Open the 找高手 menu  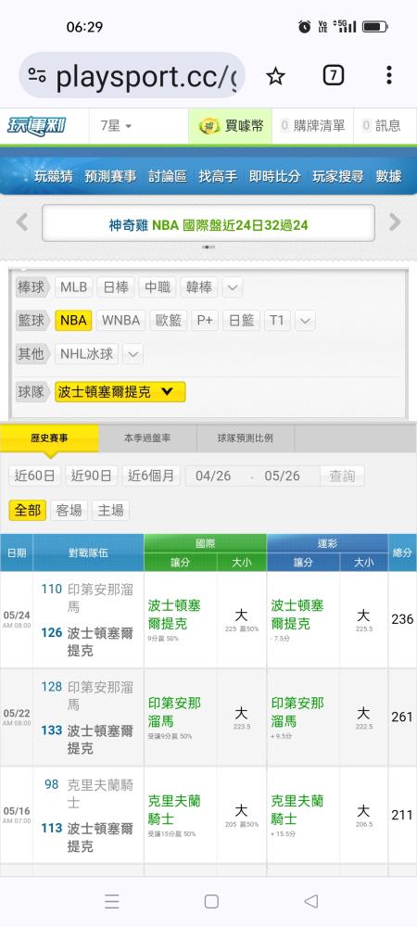pos(218,176)
